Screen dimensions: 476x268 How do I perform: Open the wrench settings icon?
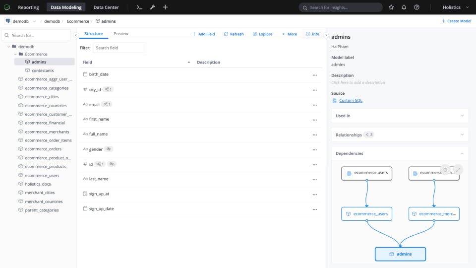152,7
